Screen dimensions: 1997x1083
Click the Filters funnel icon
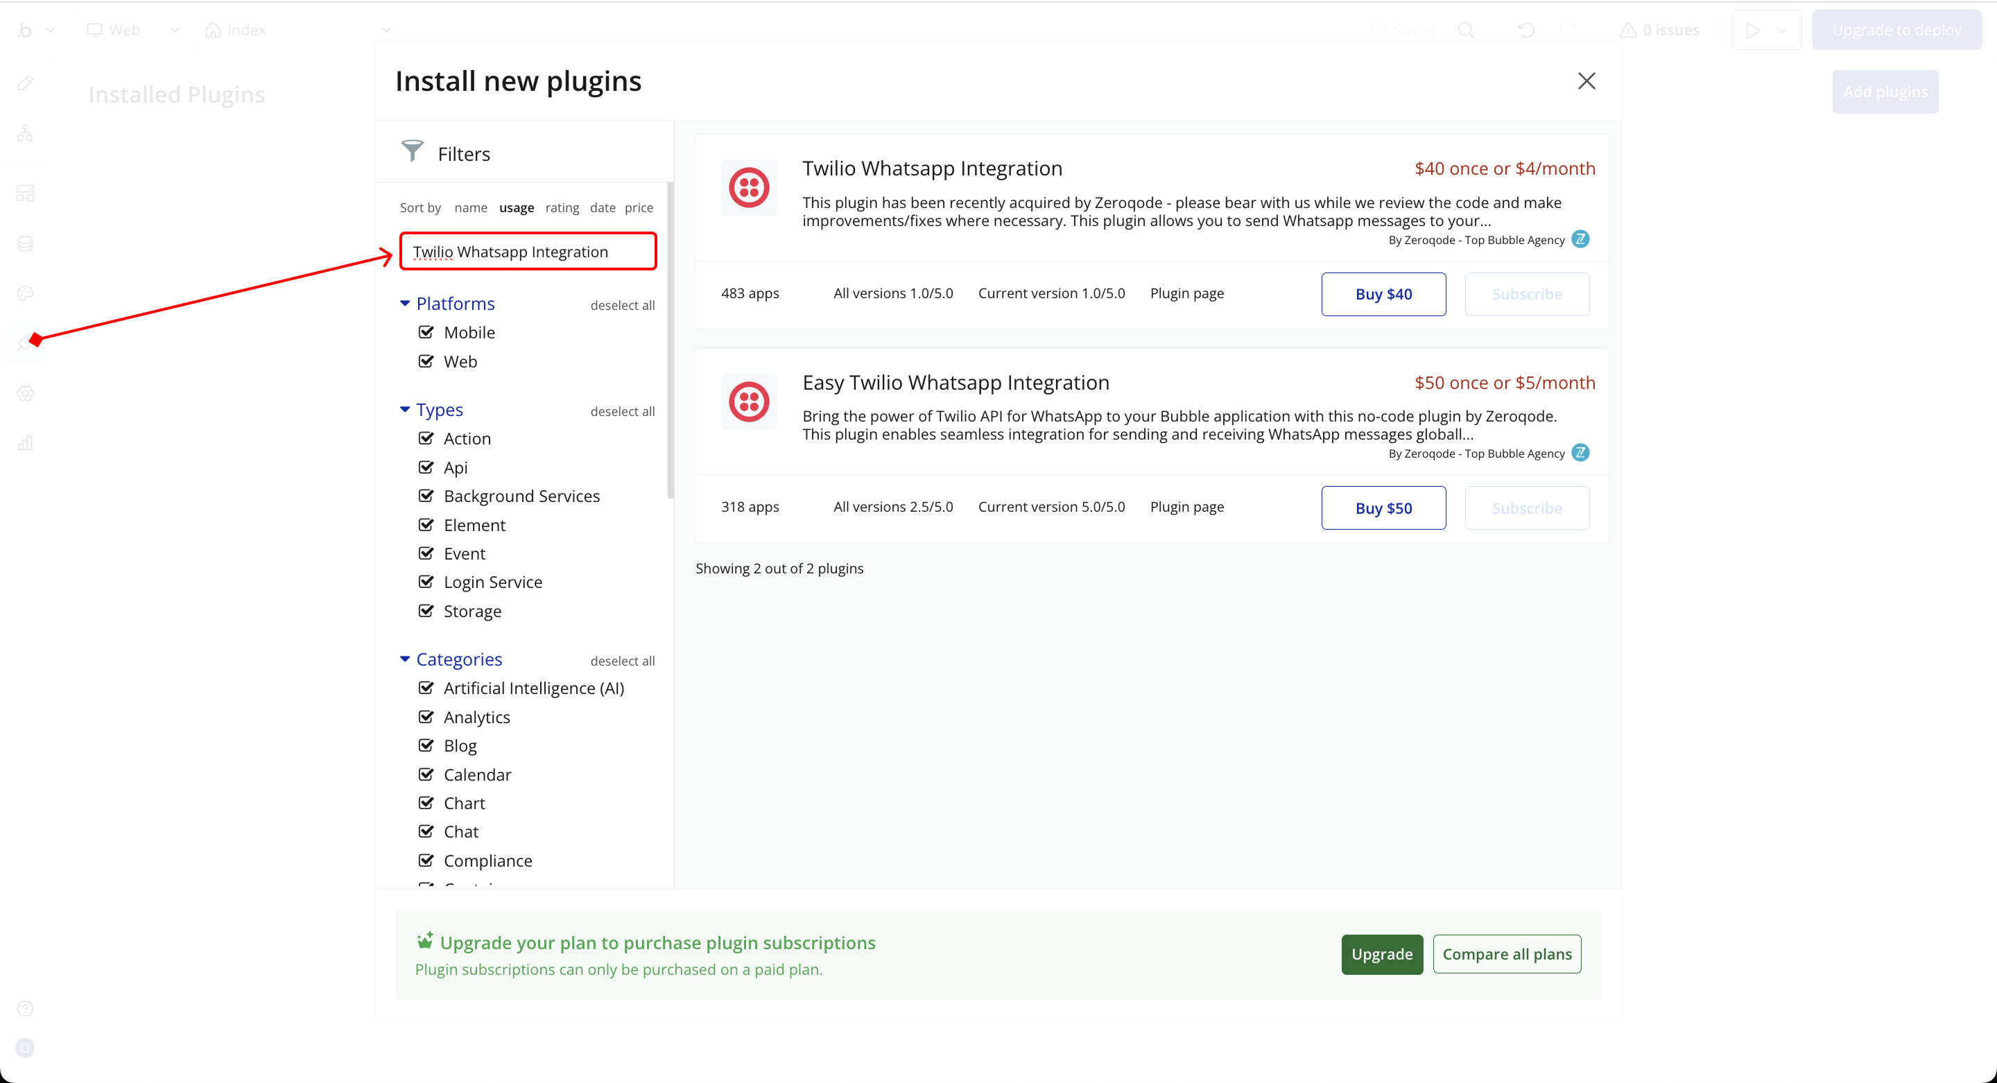[413, 151]
